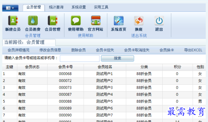The height and width of the screenshot is (122, 208).
Task: Click points 0 in 测试用户1 row
Action: tap(177, 74)
